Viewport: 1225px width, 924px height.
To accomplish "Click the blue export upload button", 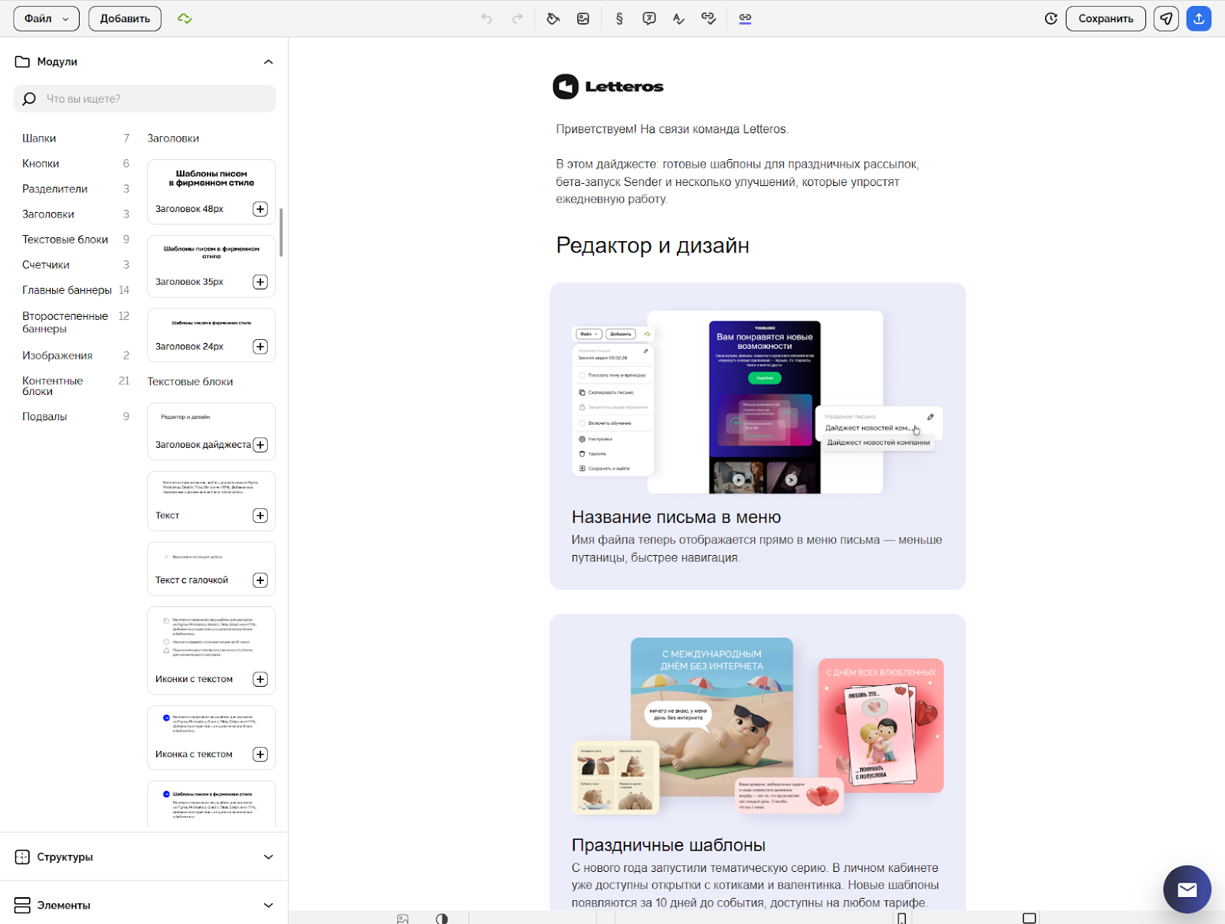I will click(1199, 18).
